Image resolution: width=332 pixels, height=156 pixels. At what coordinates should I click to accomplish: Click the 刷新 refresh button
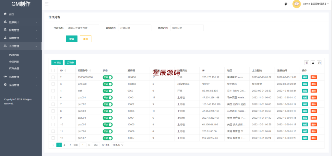click(x=70, y=63)
